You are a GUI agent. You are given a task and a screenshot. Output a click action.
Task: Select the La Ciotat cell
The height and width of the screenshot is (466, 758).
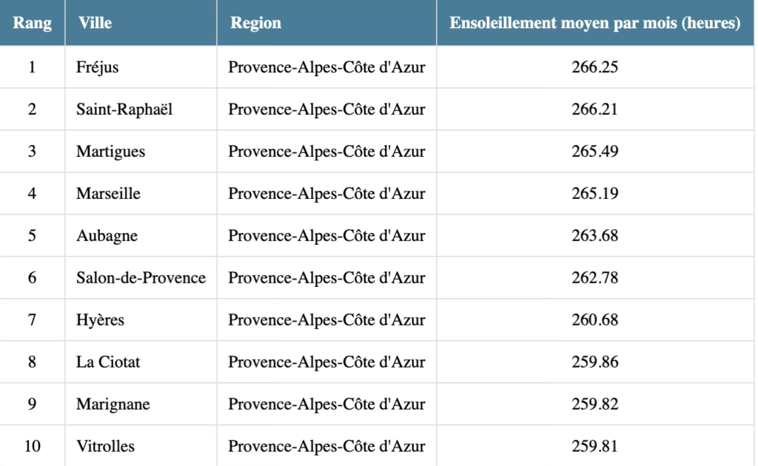[x=108, y=362]
